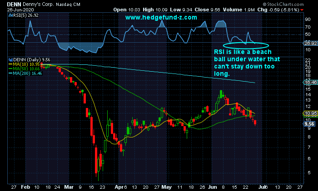
Task: Click the 26.92 RSI value tag on right axis
Action: tap(310, 44)
